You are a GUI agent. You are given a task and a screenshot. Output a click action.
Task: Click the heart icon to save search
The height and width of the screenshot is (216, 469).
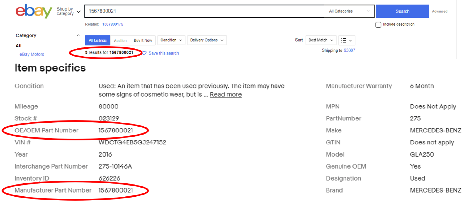pyautogui.click(x=144, y=53)
